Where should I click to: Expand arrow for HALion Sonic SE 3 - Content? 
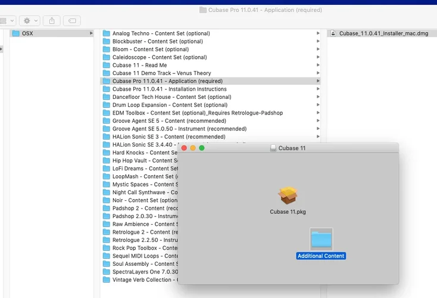point(318,136)
